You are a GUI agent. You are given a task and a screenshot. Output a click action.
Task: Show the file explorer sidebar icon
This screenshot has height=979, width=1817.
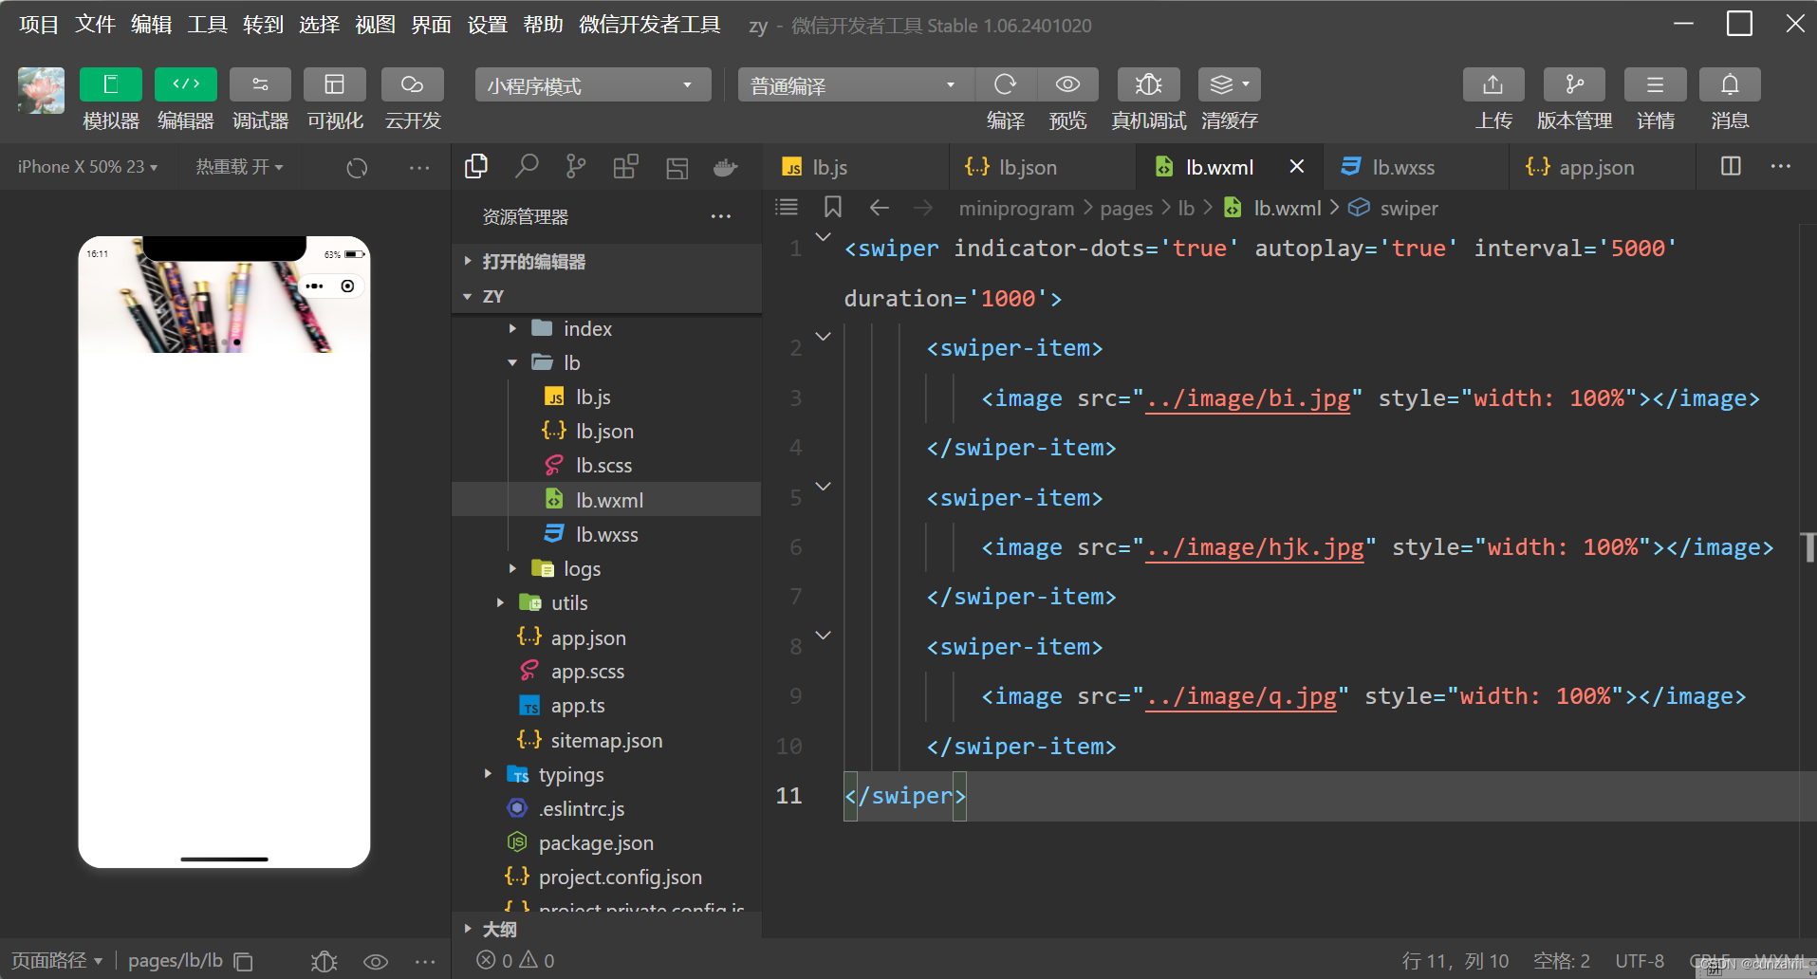pyautogui.click(x=476, y=167)
